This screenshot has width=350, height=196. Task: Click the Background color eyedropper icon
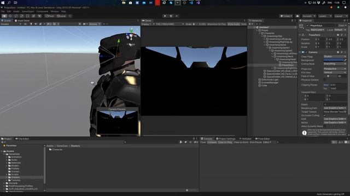pyautogui.click(x=345, y=60)
